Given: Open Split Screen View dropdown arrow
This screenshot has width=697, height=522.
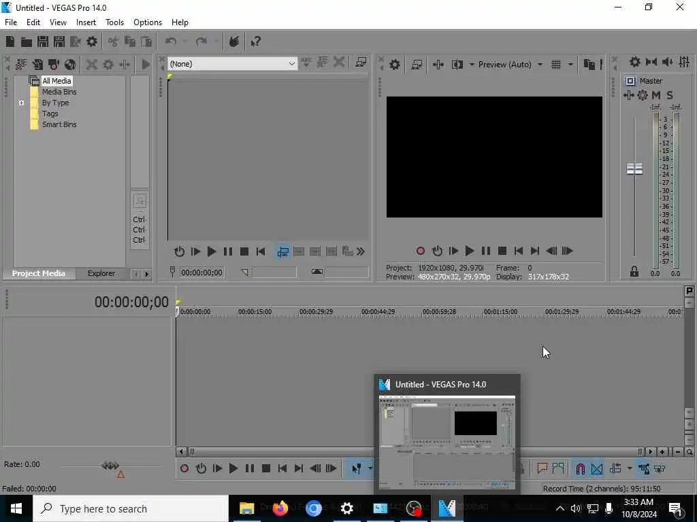Looking at the screenshot, I should (471, 65).
